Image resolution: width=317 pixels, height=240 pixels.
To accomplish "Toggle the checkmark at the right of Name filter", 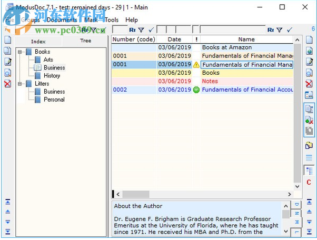I will 289,30.
